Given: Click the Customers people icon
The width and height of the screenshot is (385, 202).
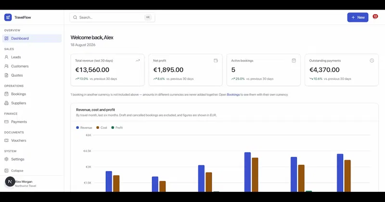Looking at the screenshot, I should pos(6,66).
